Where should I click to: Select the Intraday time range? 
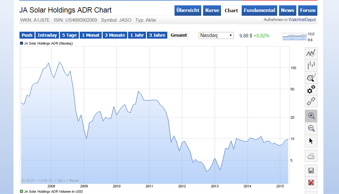pos(47,35)
